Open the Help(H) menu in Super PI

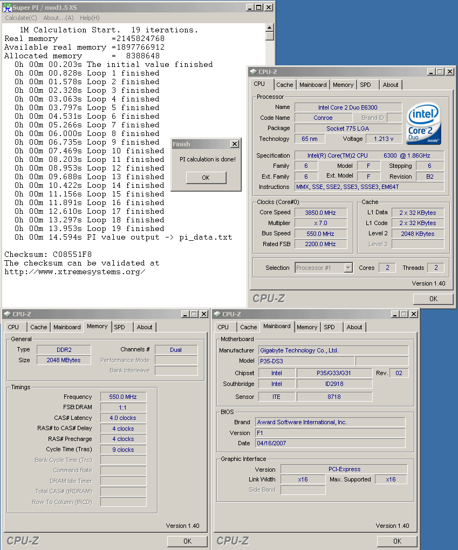[90, 18]
